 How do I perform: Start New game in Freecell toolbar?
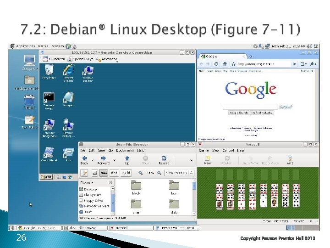point(207,160)
